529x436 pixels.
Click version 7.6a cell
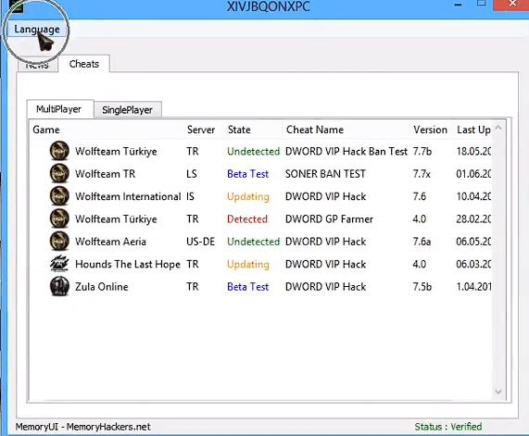422,242
